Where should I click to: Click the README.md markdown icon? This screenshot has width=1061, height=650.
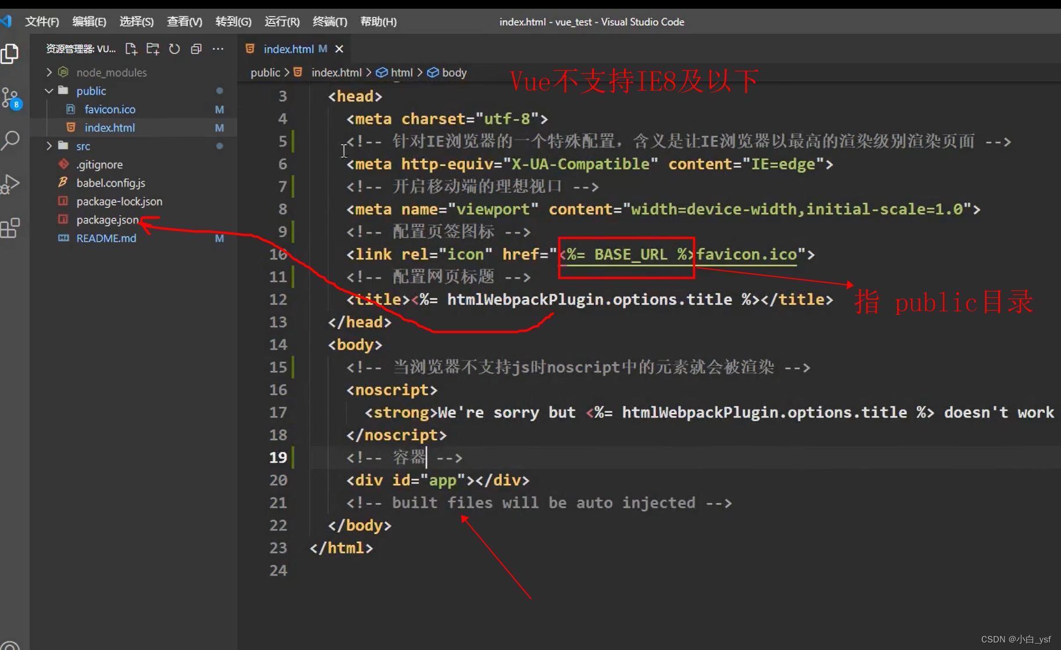(x=63, y=238)
